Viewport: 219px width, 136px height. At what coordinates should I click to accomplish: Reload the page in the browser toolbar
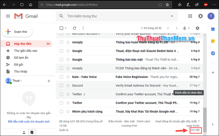pyautogui.click(x=22, y=5)
